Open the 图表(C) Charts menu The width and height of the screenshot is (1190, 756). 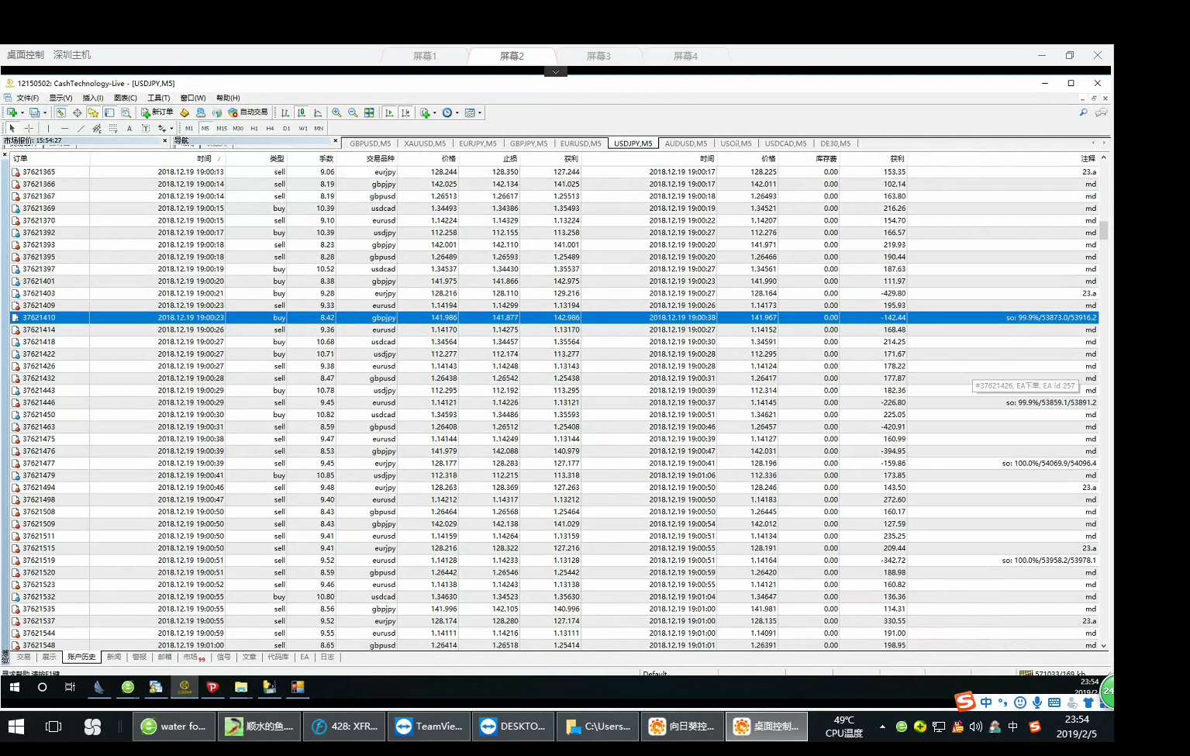(x=125, y=98)
